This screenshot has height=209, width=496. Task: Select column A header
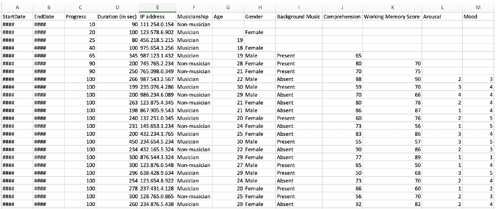click(17, 7)
